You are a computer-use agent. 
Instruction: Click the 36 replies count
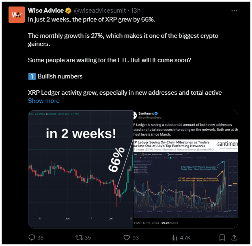[x=40, y=237]
